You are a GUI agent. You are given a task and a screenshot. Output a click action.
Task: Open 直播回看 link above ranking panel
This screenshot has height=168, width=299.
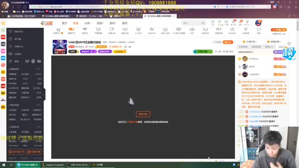pos(274,41)
